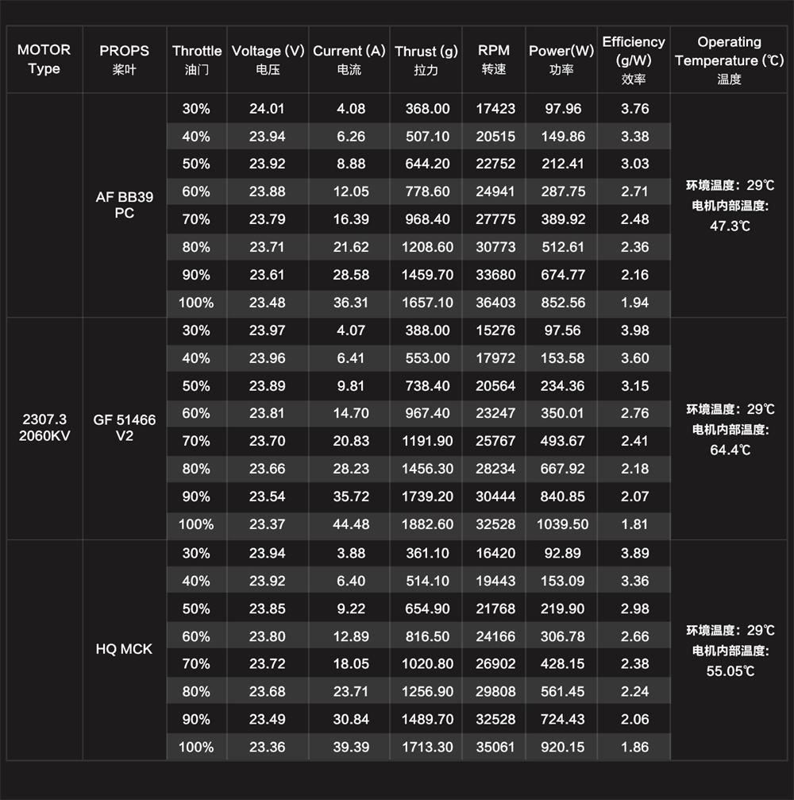Viewport: 794px width, 800px height.
Task: Select the Power(W) column header
Action: click(561, 60)
